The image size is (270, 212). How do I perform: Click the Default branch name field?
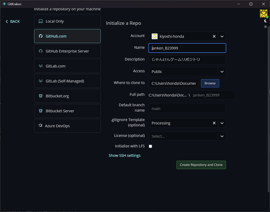coord(187,109)
